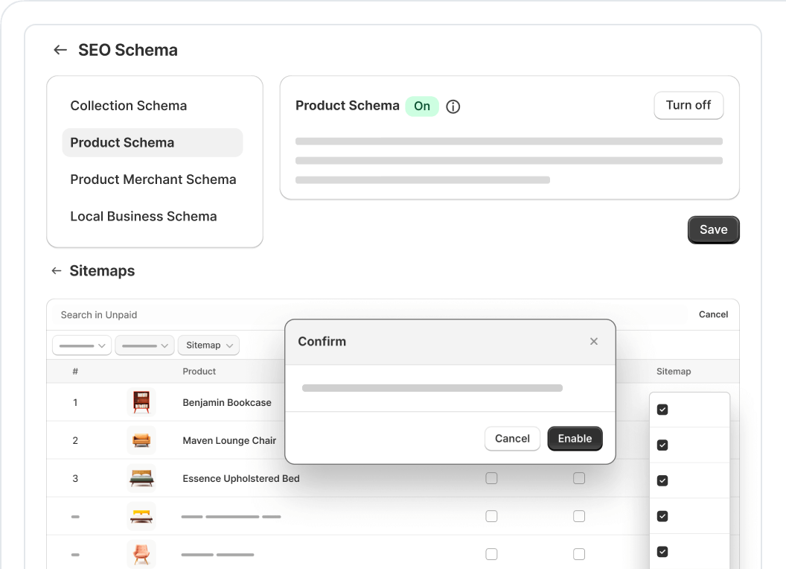Click the back arrow beside Sitemaps
Image resolution: width=786 pixels, height=569 pixels.
coord(56,271)
